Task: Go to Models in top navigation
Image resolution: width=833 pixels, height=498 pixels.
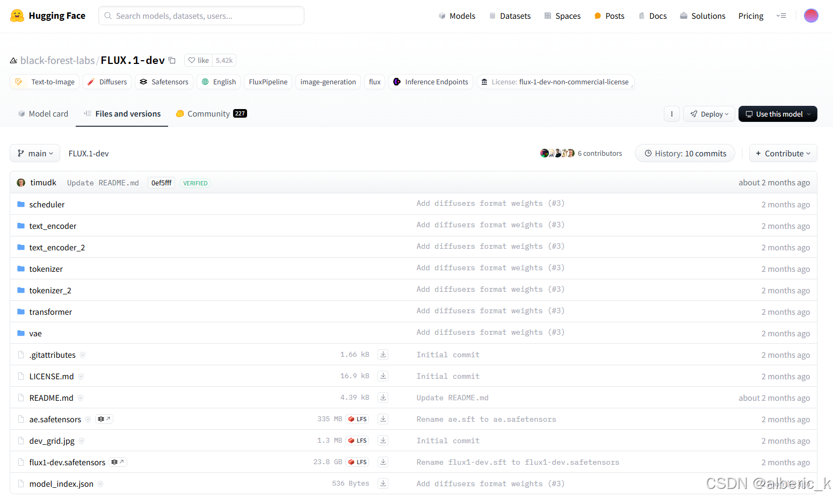Action: (x=457, y=16)
